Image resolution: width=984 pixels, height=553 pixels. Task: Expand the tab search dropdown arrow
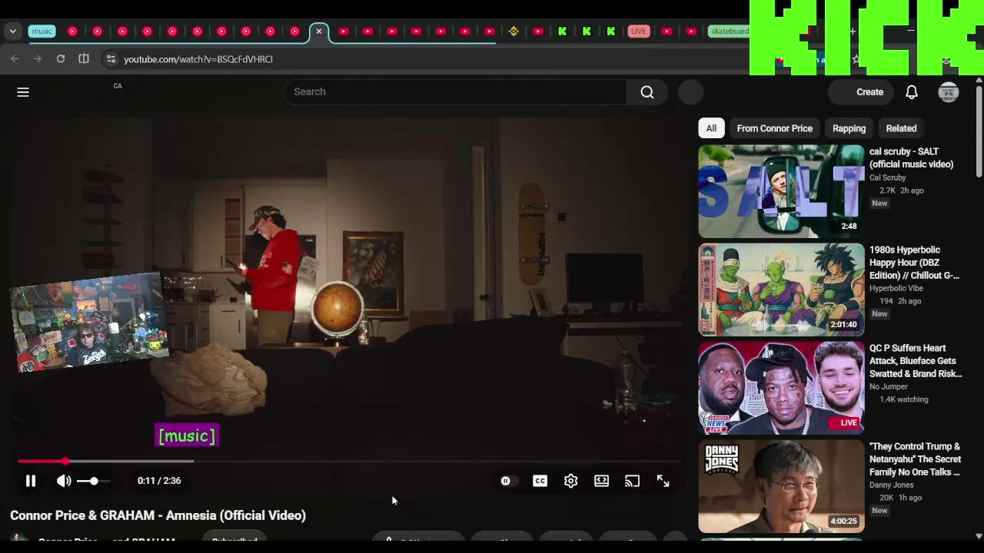pyautogui.click(x=13, y=31)
